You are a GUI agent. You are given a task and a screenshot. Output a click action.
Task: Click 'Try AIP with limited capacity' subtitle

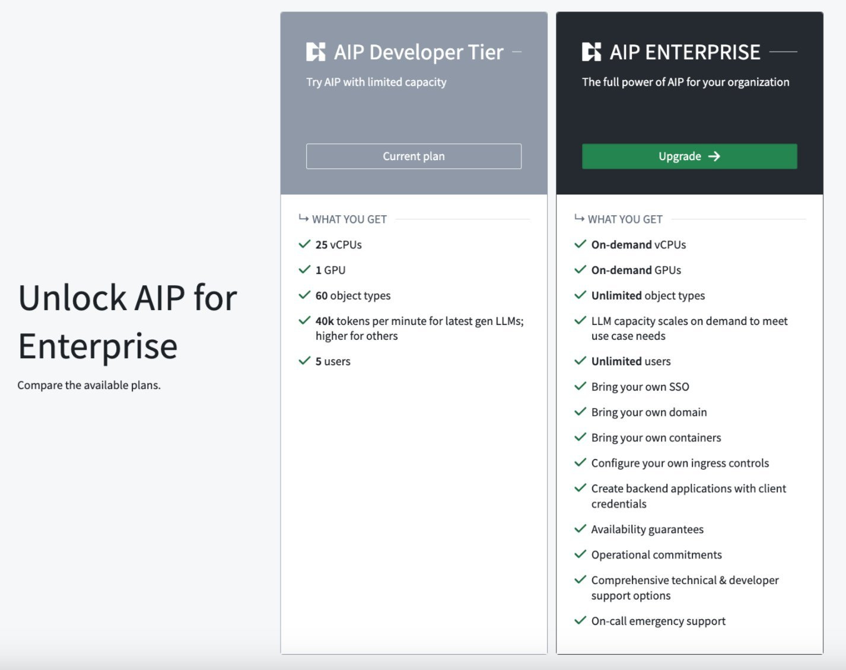pos(376,82)
